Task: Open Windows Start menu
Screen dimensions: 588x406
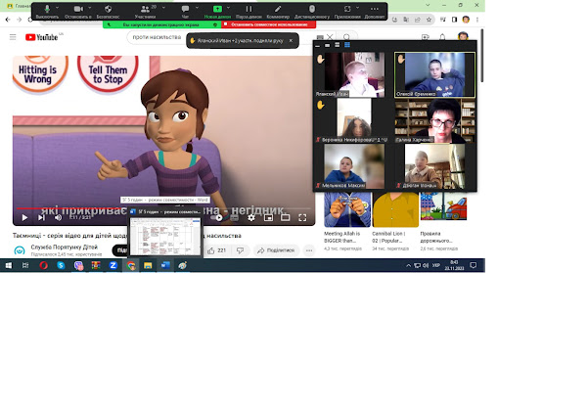Action: tap(8, 266)
